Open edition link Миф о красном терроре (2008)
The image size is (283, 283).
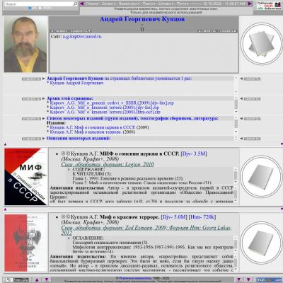tap(86, 132)
